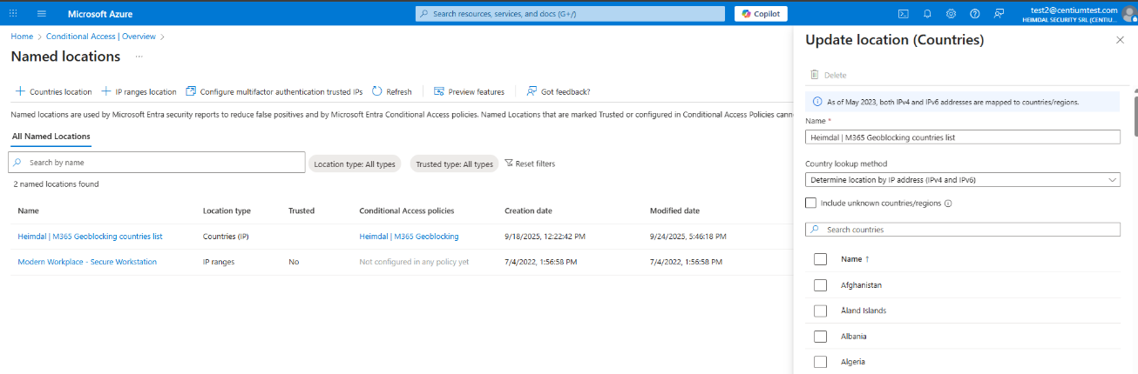
Task: Click the feedback person icon in header
Action: [999, 14]
